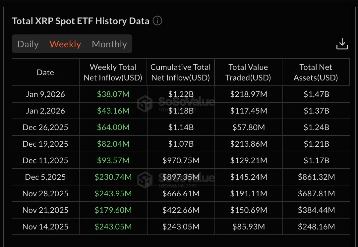Switch to the Monthly tab
This screenshot has height=247, width=358.
(x=109, y=44)
